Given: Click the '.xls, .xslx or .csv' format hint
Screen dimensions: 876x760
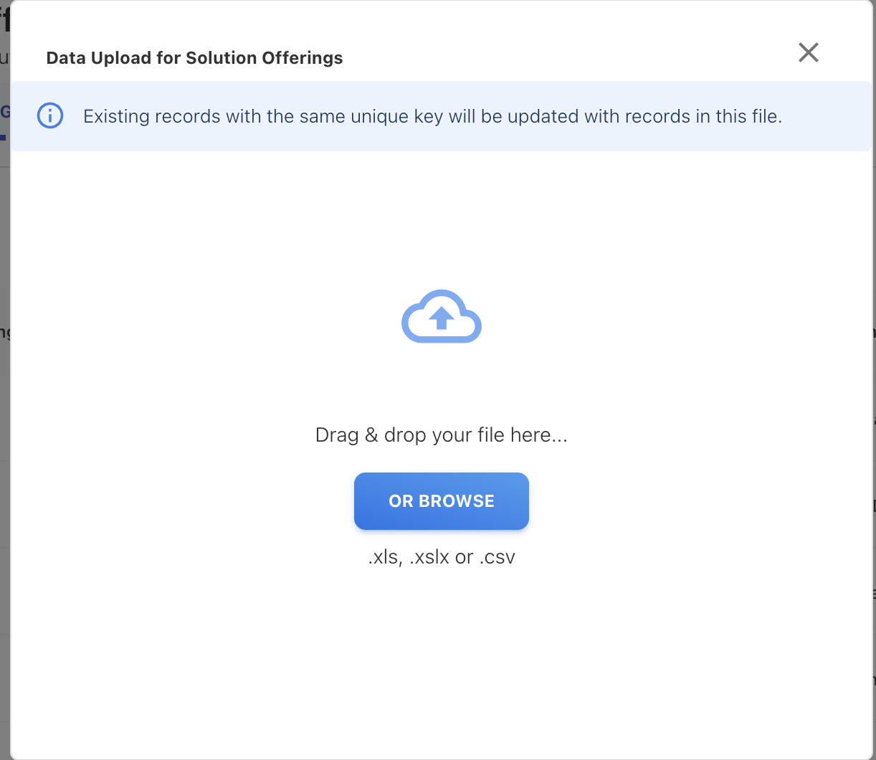Looking at the screenshot, I should tap(441, 557).
